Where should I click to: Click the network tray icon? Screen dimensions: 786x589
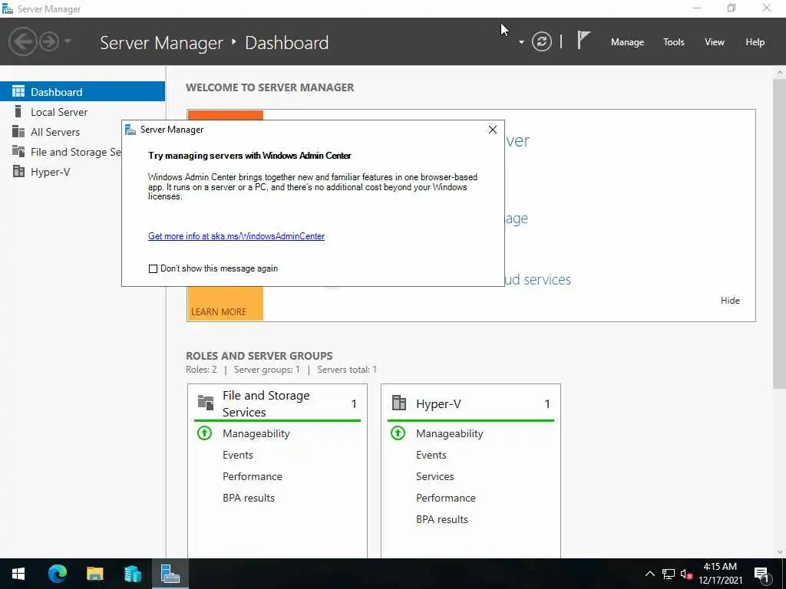(669, 574)
